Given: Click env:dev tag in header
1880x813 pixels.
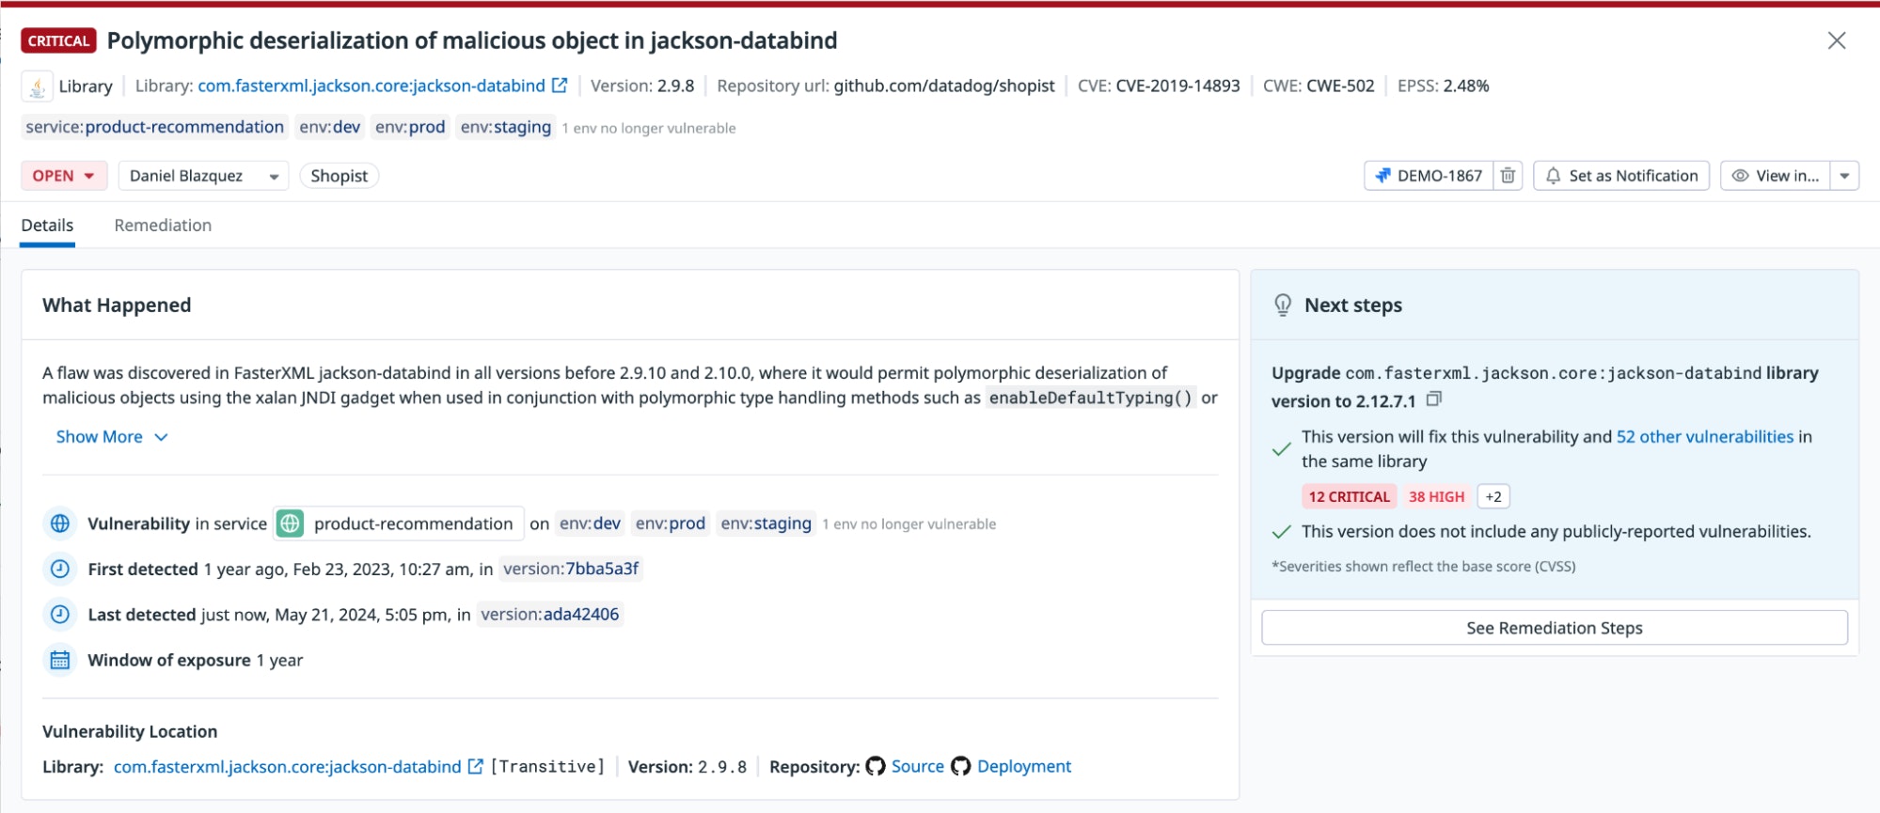Looking at the screenshot, I should click(330, 127).
